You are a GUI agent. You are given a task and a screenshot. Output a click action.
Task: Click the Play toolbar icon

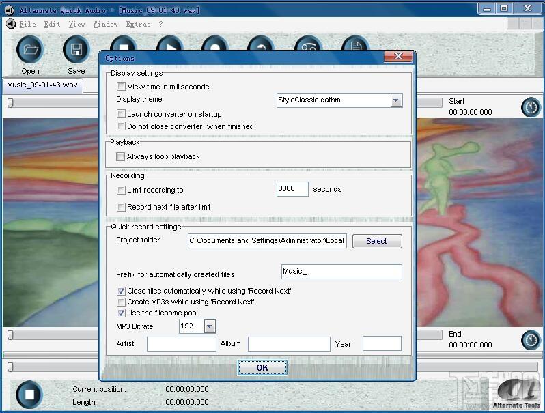pos(170,44)
